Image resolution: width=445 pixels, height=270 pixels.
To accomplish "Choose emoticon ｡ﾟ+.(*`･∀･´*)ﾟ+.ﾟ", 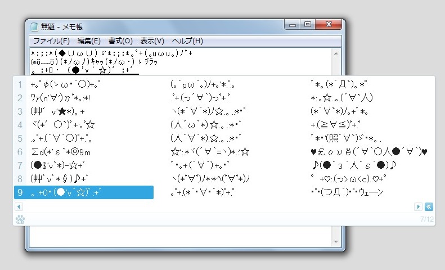I will click(202, 192).
